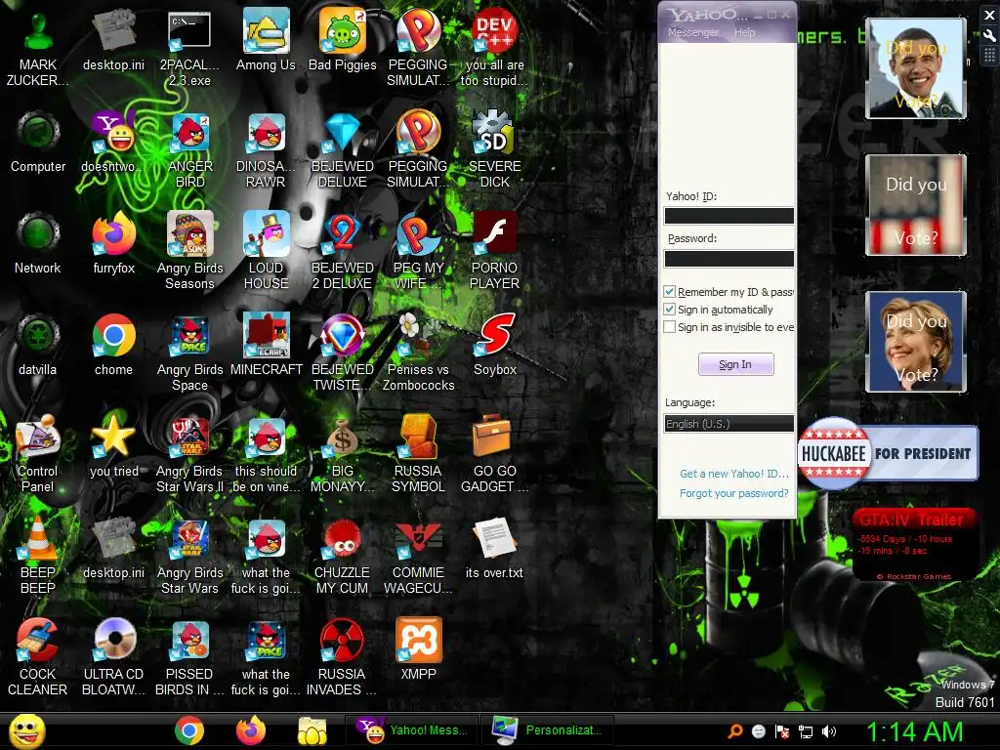Open the Messenger menu in Yahoo

[692, 32]
